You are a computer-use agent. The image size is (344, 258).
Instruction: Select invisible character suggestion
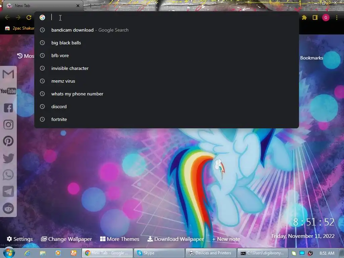point(167,68)
